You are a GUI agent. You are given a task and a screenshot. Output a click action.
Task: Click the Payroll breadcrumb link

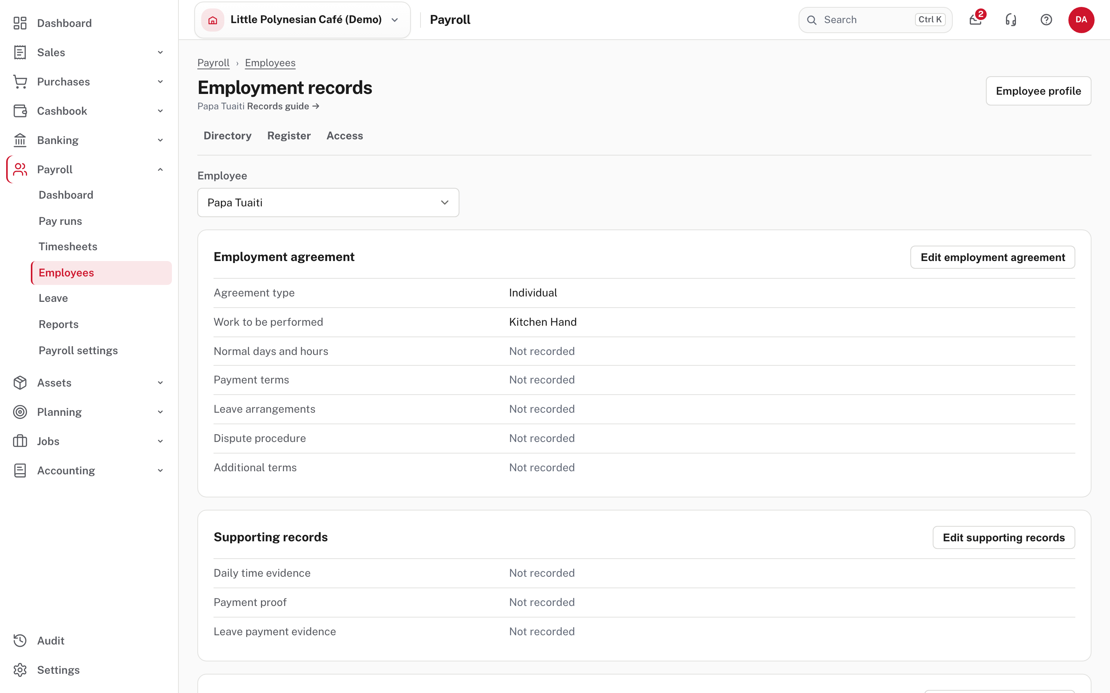coord(213,63)
